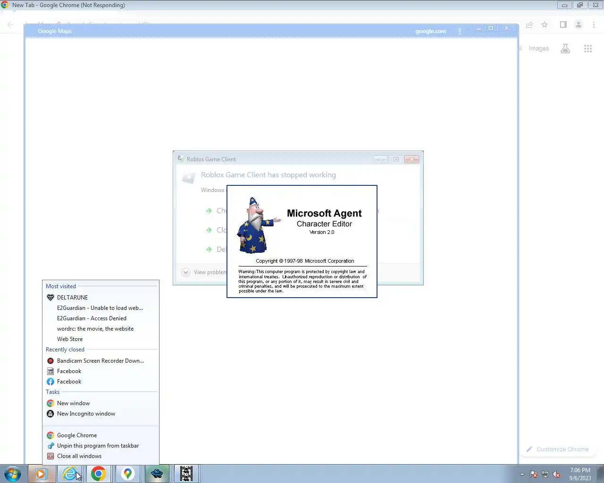Toggle Chrome's side panel icon

coord(563,25)
